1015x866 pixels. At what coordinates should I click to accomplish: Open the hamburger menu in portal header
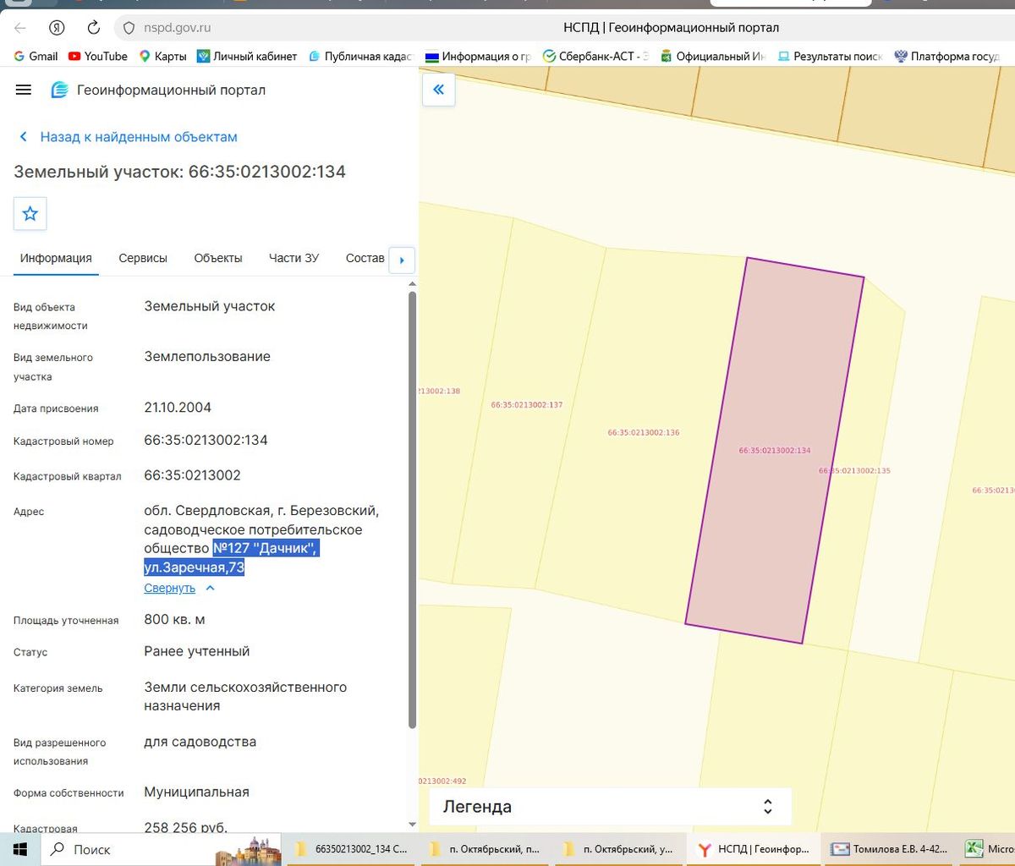24,90
